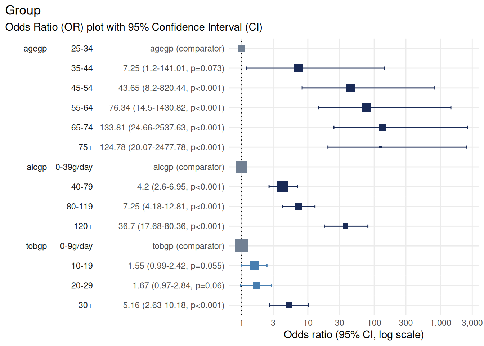This screenshot has height=346, width=484.
Task: Select the 55-64 odds ratio square marker
Action: pyautogui.click(x=366, y=108)
